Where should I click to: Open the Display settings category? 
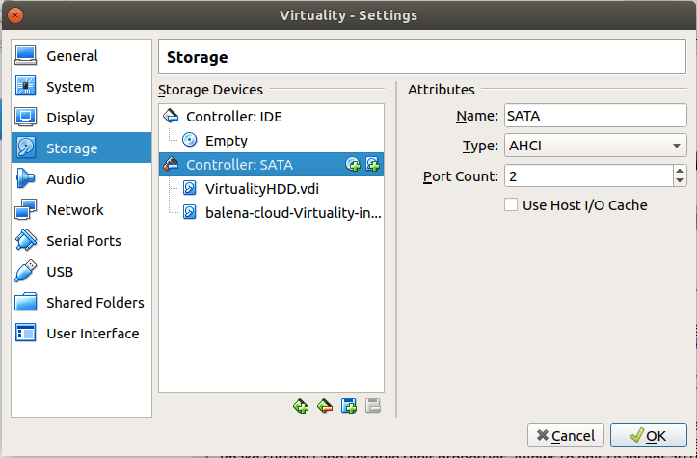pyautogui.click(x=81, y=118)
